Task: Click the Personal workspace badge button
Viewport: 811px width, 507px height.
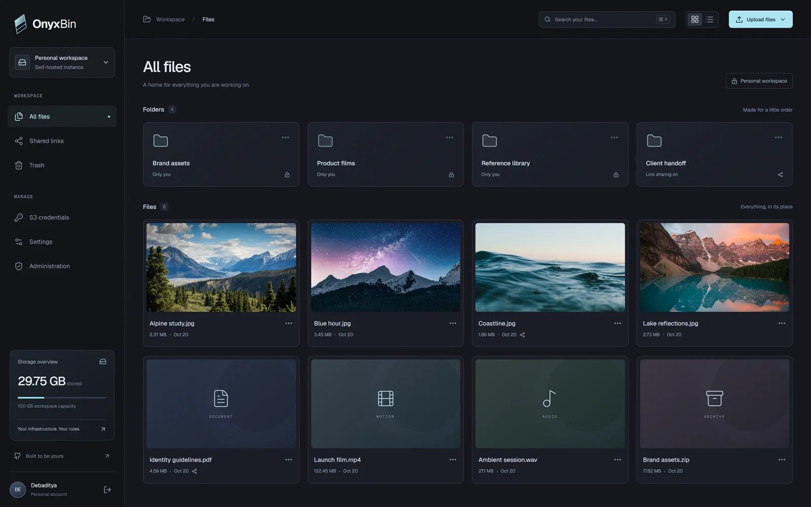Action: pyautogui.click(x=759, y=81)
